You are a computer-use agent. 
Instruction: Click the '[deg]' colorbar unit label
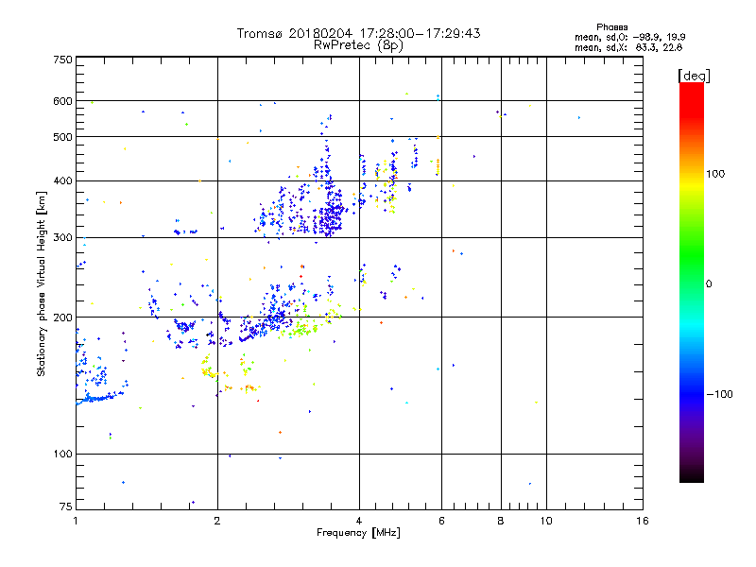[694, 77]
